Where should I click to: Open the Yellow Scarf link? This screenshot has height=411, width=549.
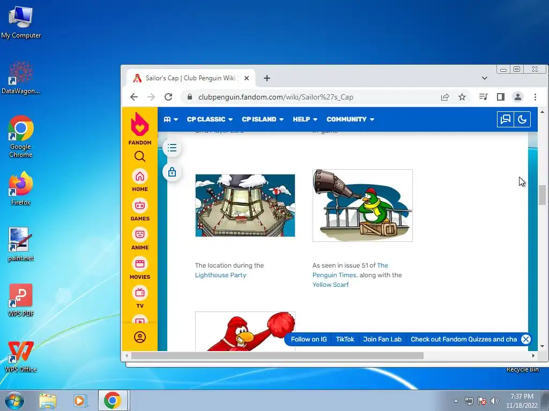click(x=330, y=285)
